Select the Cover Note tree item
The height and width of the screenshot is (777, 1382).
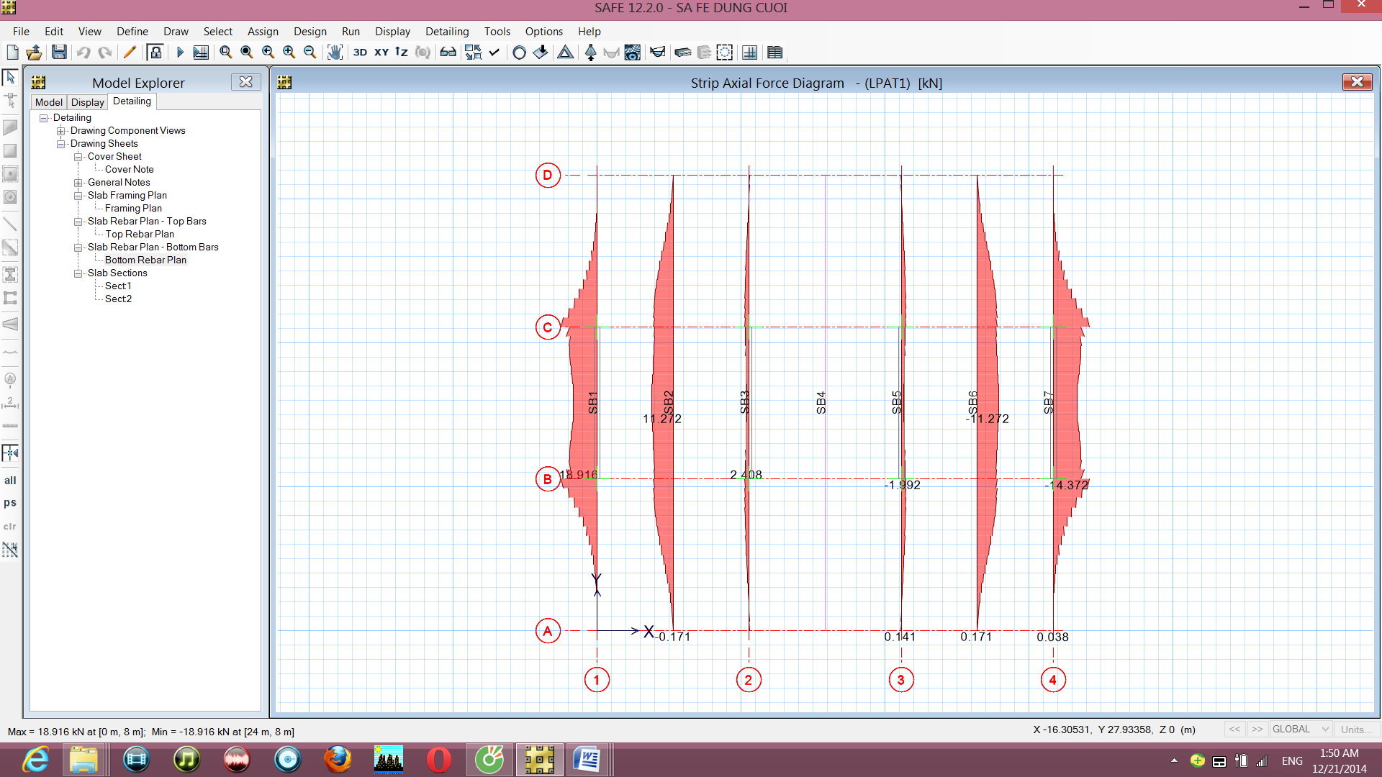pyautogui.click(x=130, y=170)
